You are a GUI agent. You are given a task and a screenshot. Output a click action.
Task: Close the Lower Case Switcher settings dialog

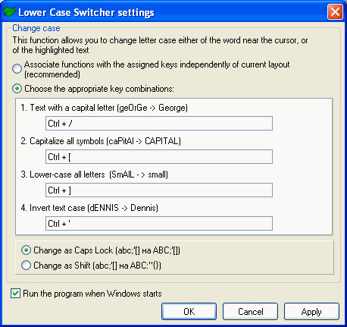[x=335, y=12]
